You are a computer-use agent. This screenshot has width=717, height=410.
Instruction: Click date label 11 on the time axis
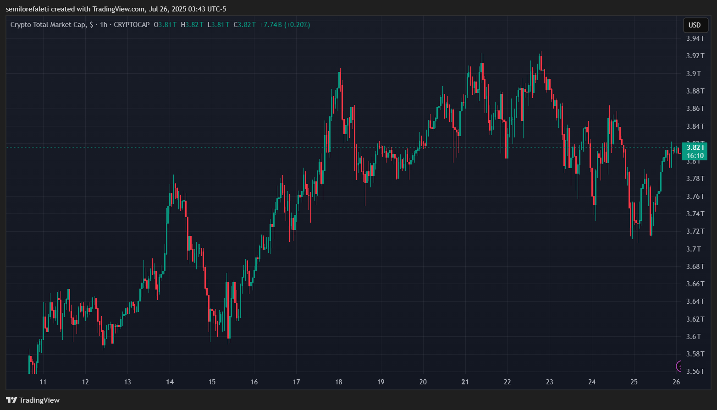tap(43, 382)
